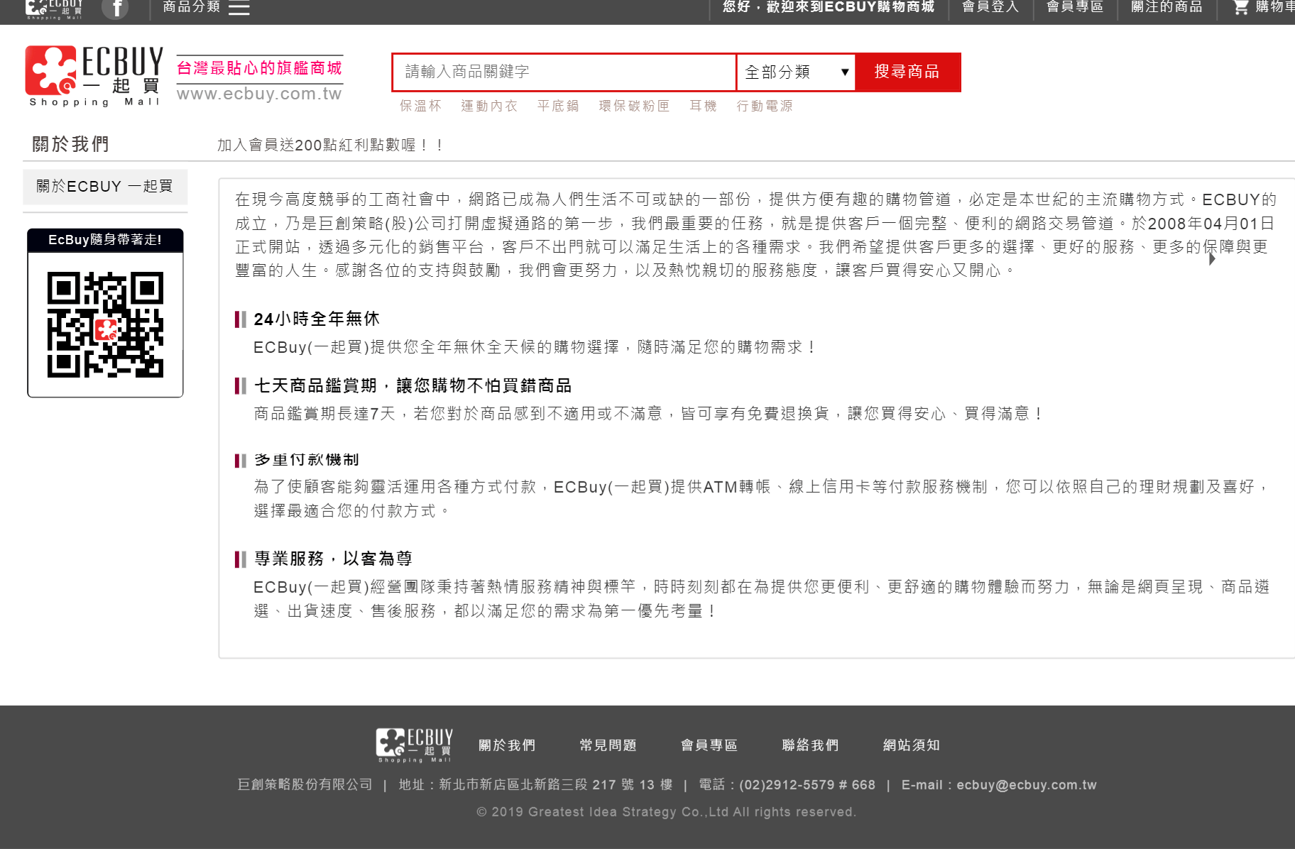Click the 巨創策略股份有限公司 company name
This screenshot has width=1295, height=849.
pyautogui.click(x=305, y=785)
